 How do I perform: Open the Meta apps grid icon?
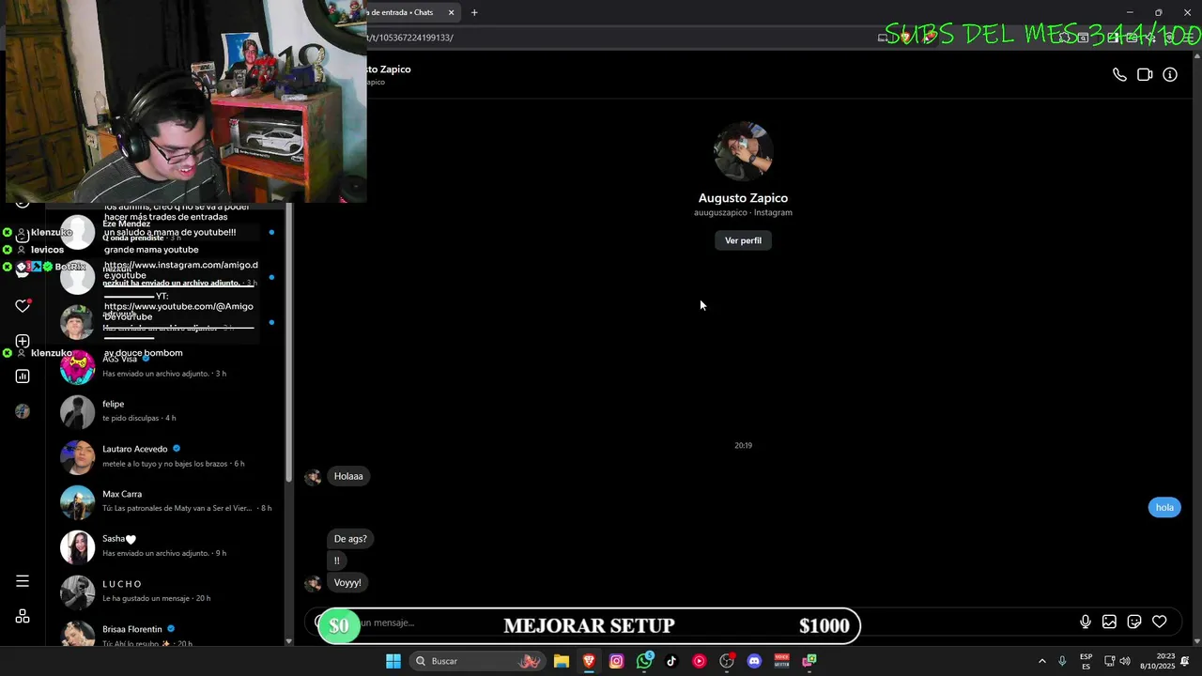(23, 617)
